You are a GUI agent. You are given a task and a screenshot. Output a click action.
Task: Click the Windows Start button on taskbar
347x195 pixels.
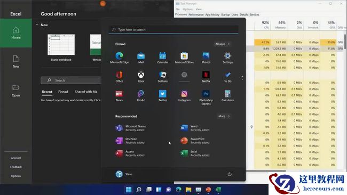click(x=129, y=190)
